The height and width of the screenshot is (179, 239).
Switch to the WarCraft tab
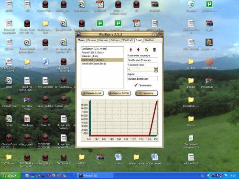[x=127, y=40]
